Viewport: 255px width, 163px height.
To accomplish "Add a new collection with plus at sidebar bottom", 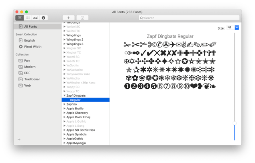I will click(x=19, y=139).
